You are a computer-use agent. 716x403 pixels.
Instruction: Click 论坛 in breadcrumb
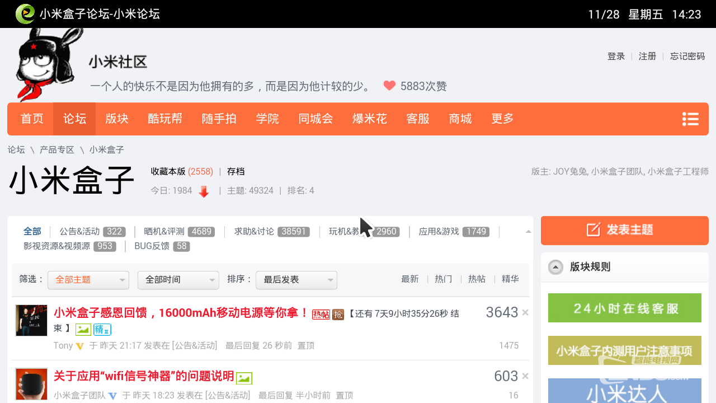pyautogui.click(x=16, y=149)
